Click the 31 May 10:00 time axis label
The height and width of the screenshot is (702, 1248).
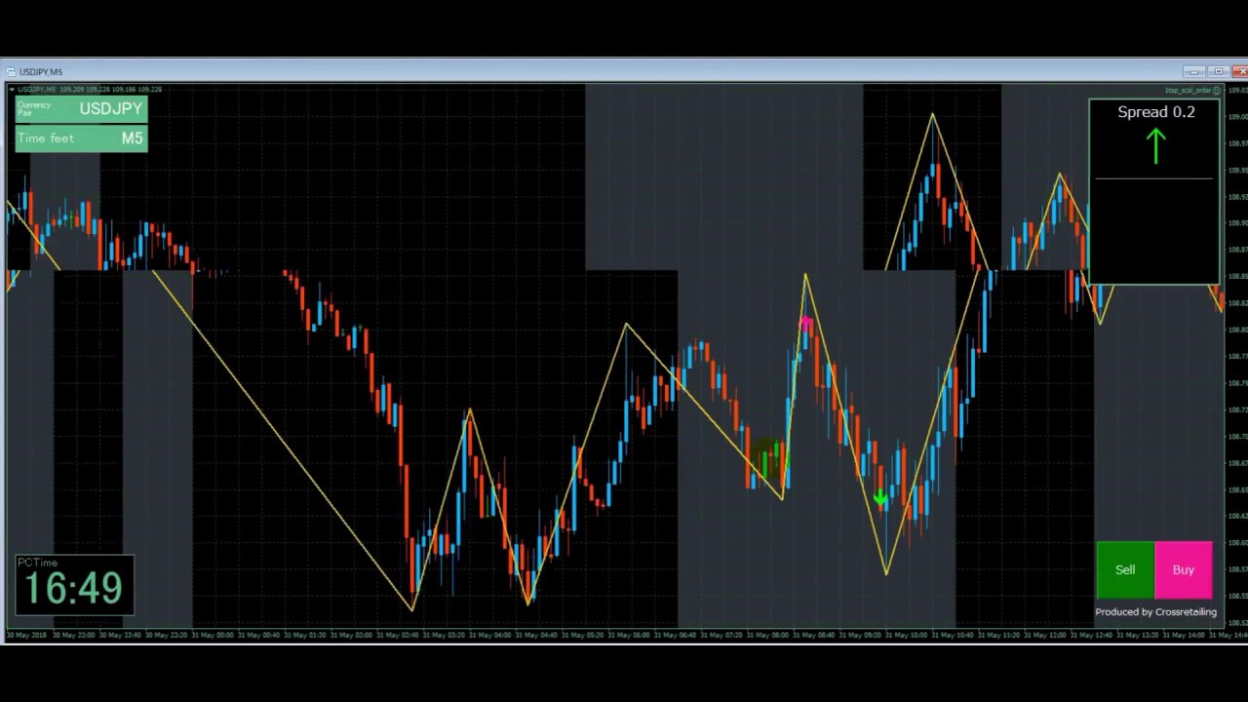click(x=907, y=635)
